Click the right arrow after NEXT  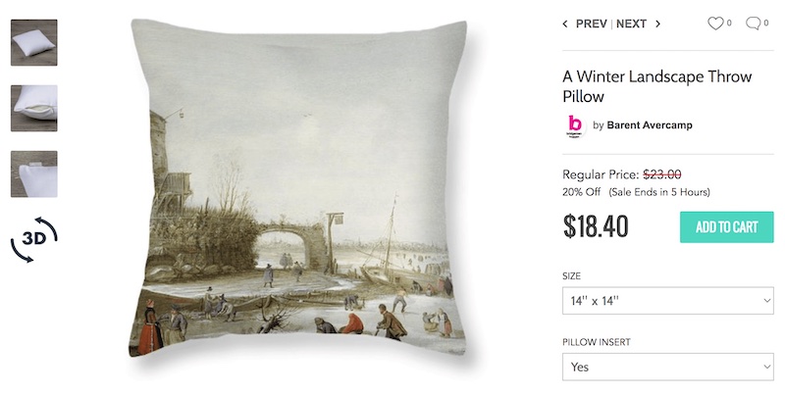coord(657,24)
